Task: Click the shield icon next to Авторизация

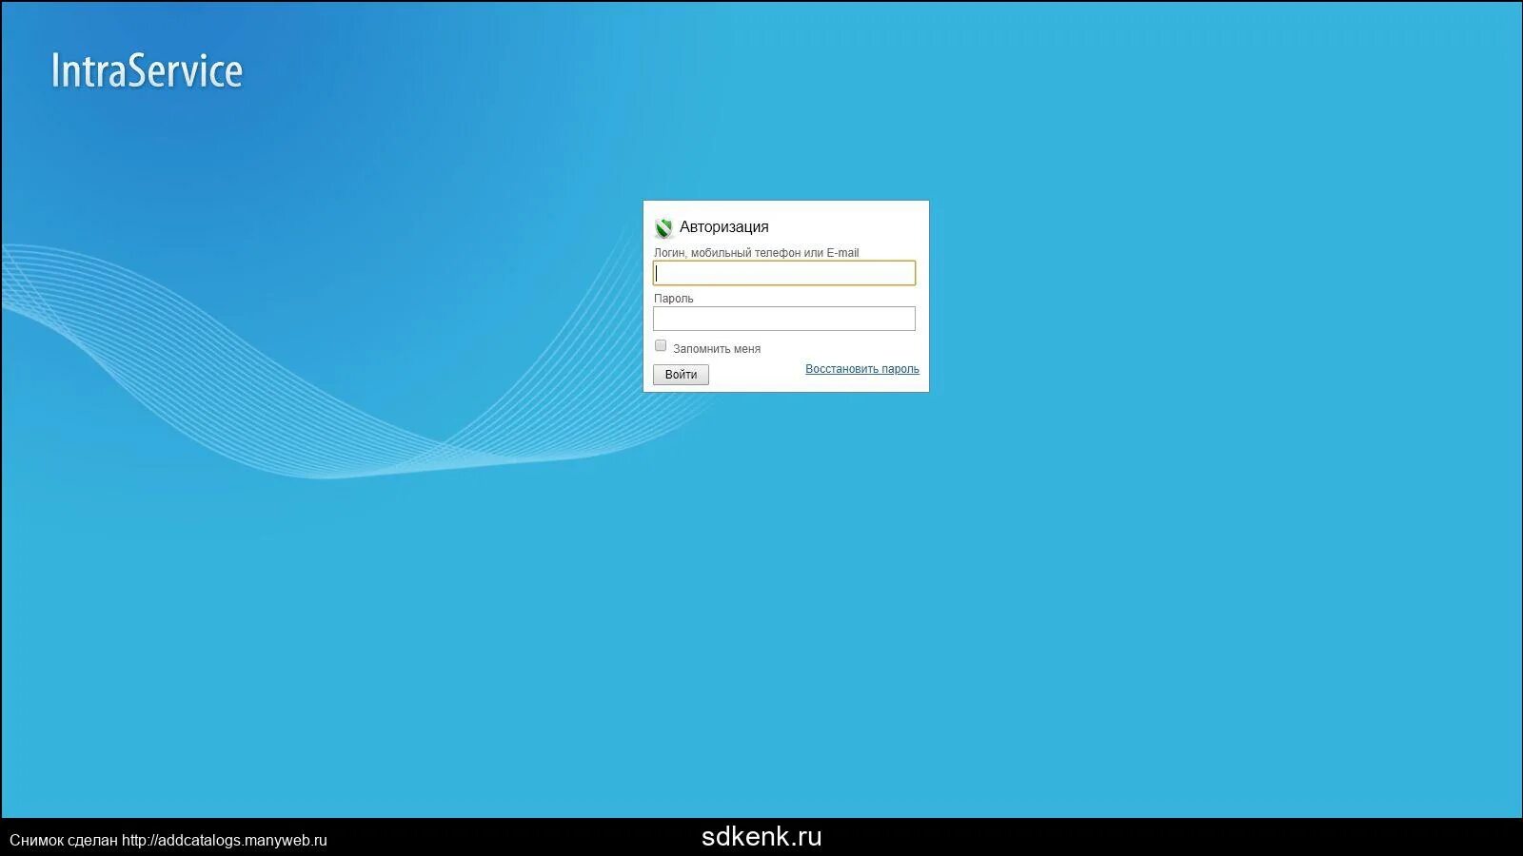Action: [x=663, y=227]
